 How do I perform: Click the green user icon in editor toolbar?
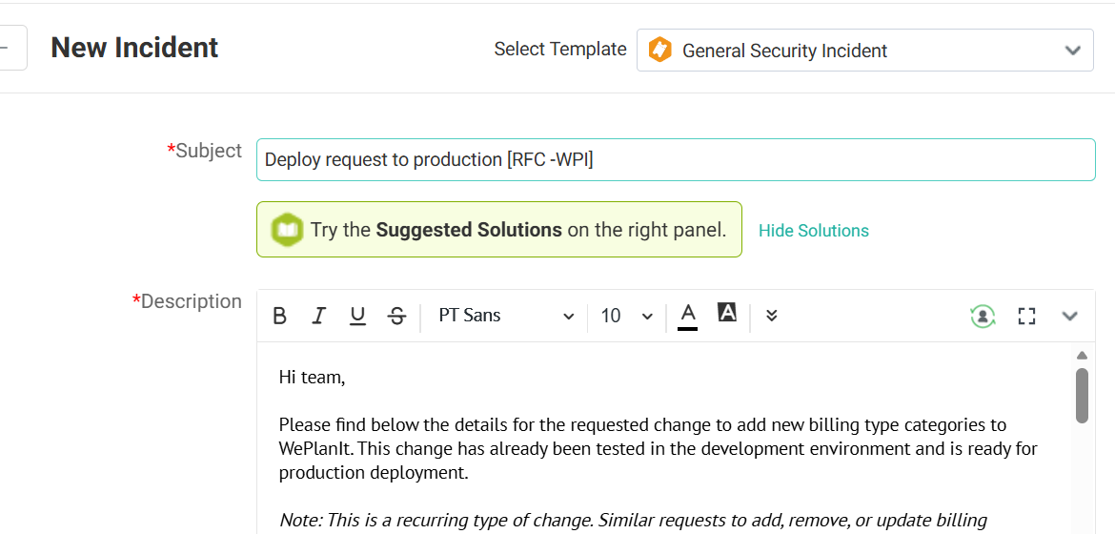tap(983, 317)
